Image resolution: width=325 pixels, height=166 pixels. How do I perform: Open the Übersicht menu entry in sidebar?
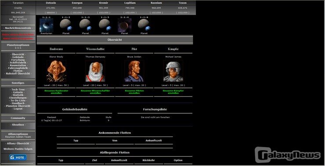(x=18, y=54)
